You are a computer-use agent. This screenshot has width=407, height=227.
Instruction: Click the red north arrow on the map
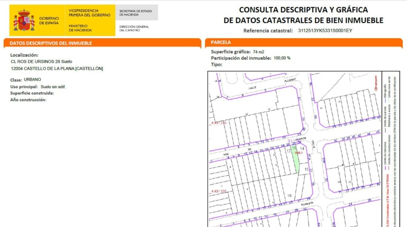[x=376, y=83]
